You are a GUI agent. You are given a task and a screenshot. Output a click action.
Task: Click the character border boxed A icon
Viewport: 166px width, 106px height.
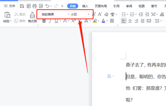(x=112, y=21)
